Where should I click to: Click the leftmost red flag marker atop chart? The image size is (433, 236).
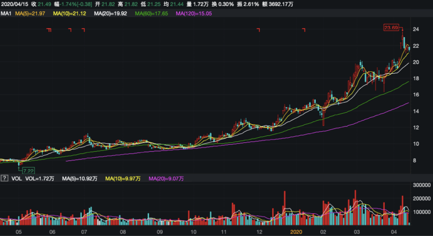click(49, 31)
